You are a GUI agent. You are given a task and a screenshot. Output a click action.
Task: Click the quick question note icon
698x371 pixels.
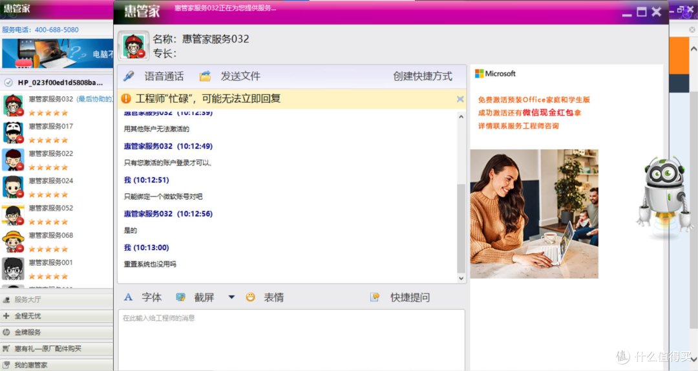(x=375, y=297)
